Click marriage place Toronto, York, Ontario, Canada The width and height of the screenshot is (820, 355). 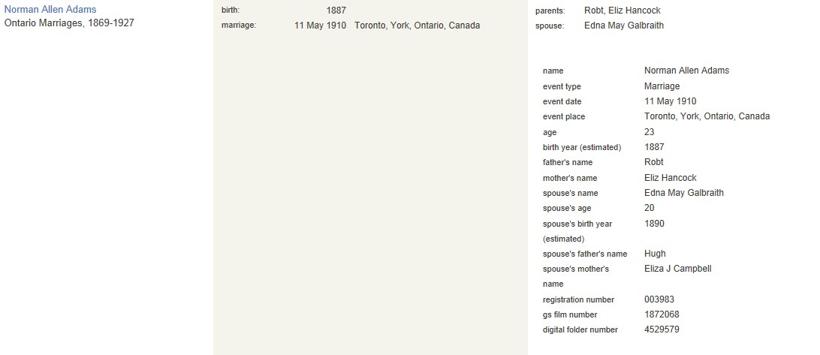[418, 25]
